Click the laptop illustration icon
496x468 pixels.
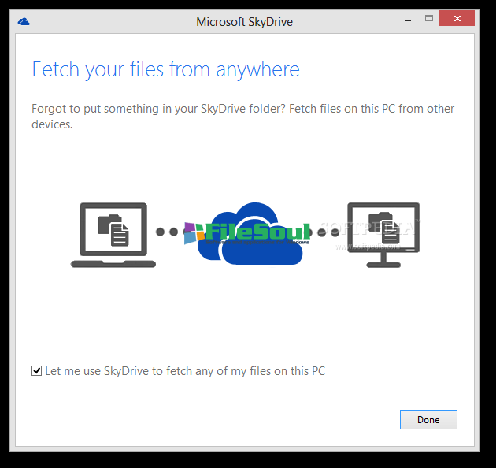113,235
